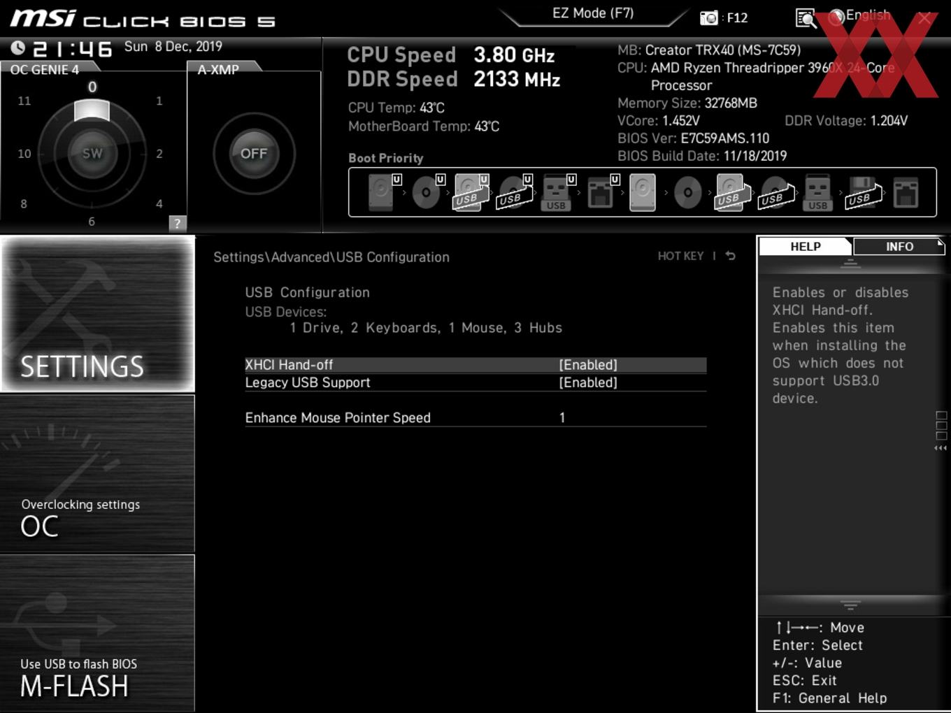Open the OC GENIE 4 tab
951x713 pixels.
(45, 69)
